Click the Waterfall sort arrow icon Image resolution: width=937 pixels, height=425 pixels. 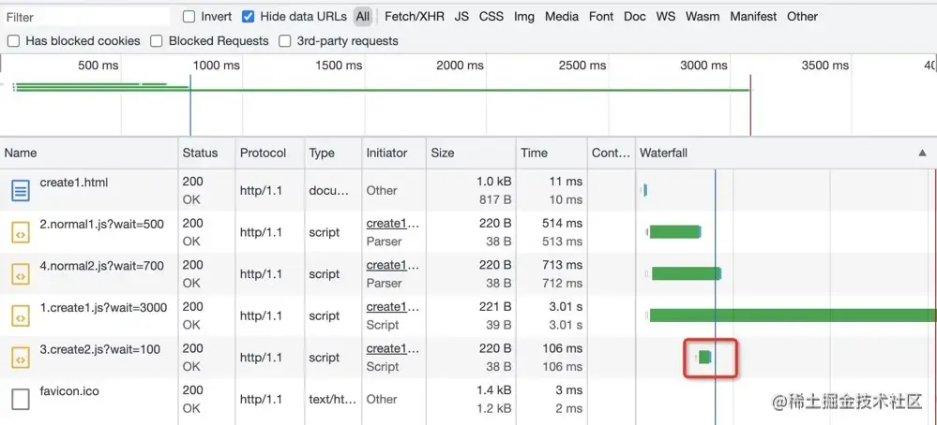pyautogui.click(x=921, y=153)
